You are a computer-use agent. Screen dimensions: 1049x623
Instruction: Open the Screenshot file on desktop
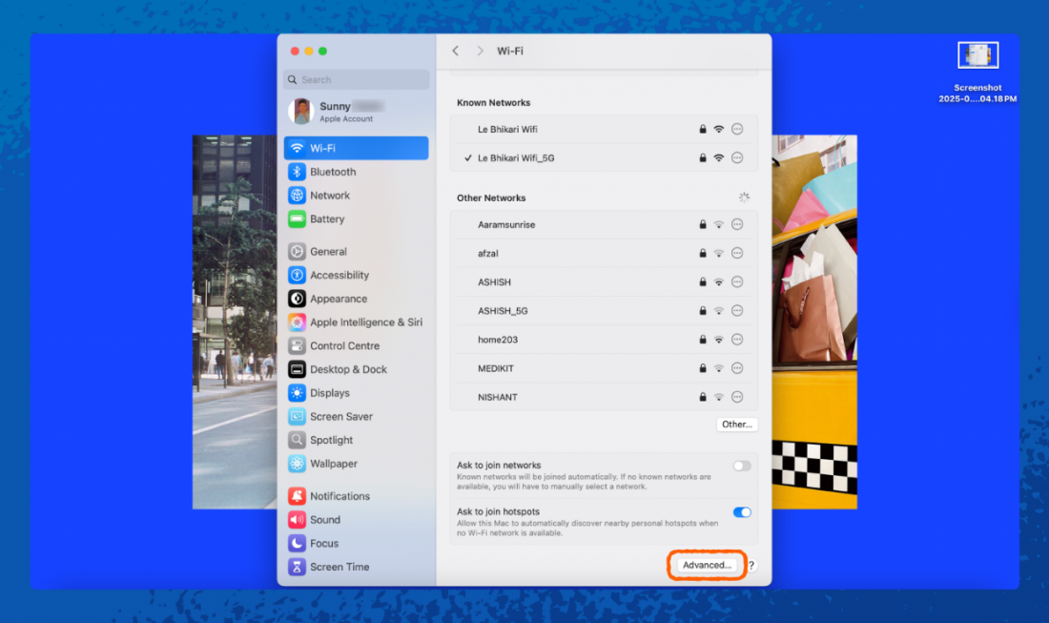coord(977,56)
